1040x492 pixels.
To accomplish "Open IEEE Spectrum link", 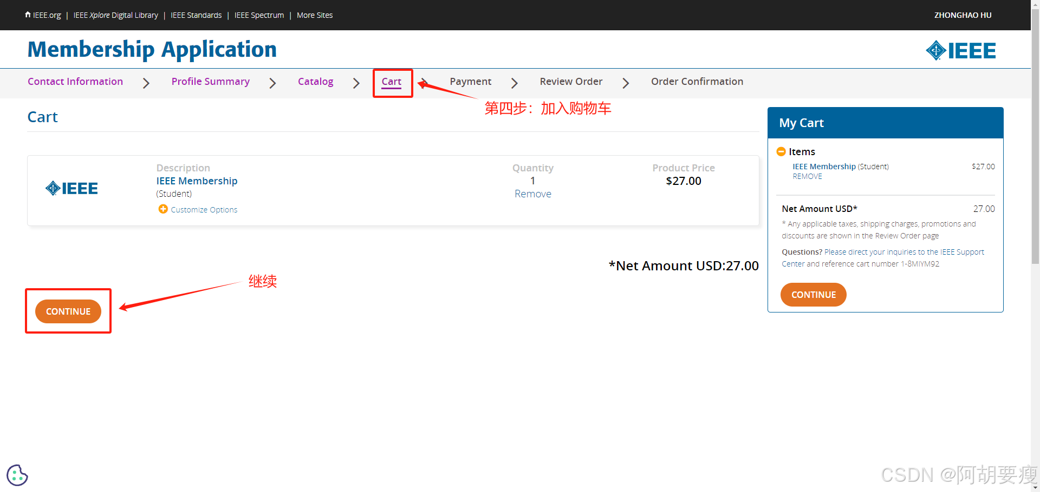I will click(x=259, y=15).
